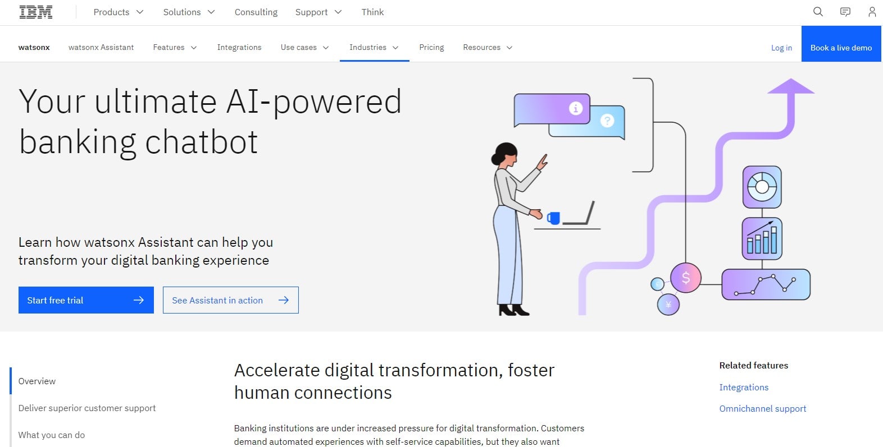883x447 pixels.
Task: Click the watsonx nav label
Action: 34,47
